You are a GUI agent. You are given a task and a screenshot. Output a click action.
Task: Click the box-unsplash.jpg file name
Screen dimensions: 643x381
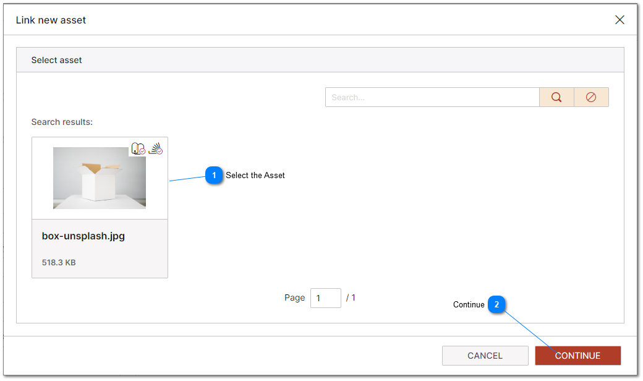click(82, 236)
